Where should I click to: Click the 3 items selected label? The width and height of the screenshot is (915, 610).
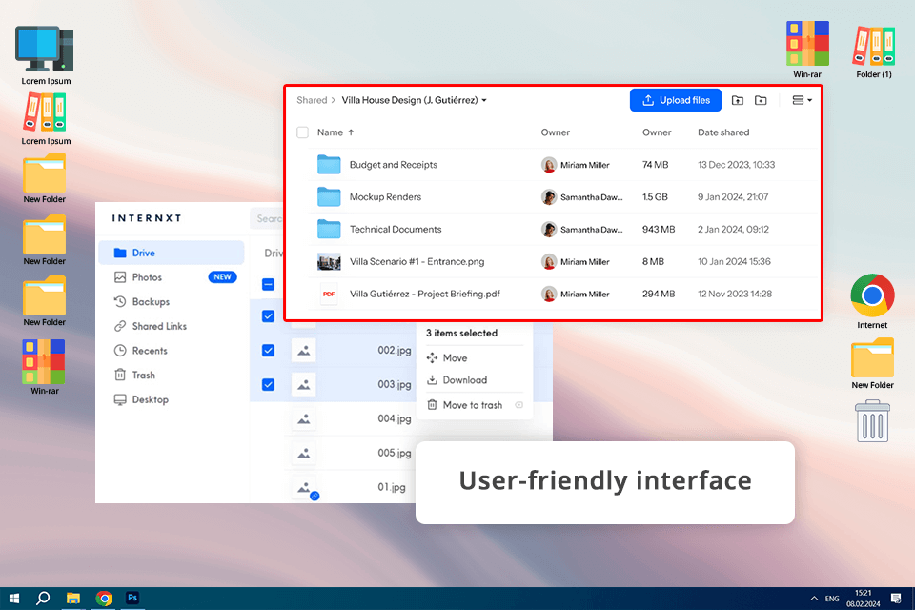point(461,333)
